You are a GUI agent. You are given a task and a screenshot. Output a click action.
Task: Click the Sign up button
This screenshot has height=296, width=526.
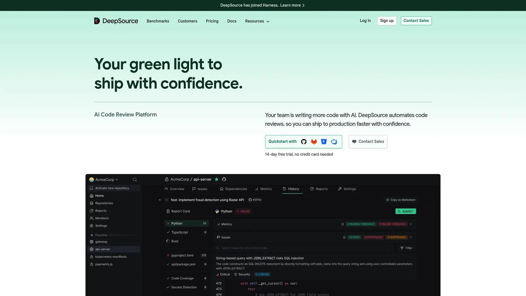click(387, 21)
